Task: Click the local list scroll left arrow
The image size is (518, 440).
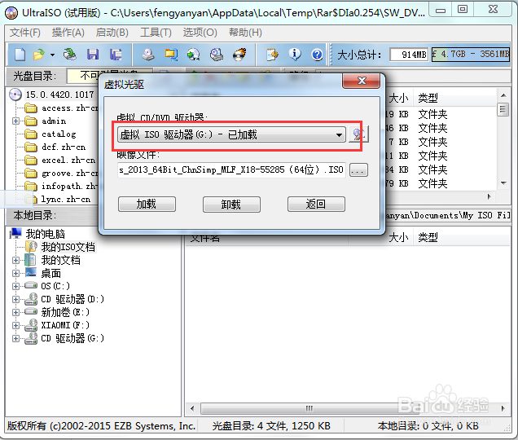Action: click(x=192, y=408)
